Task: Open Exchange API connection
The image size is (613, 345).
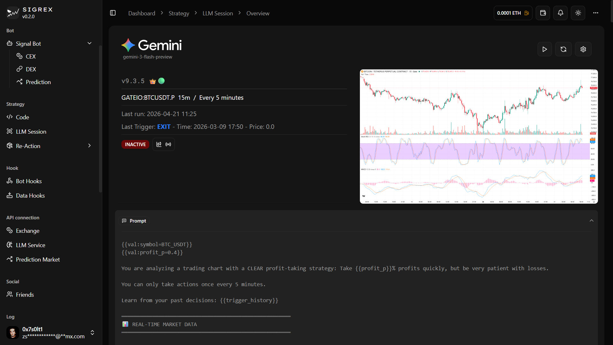Action: (x=28, y=231)
